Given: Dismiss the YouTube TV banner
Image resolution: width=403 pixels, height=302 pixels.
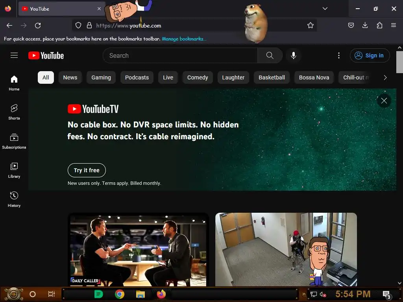Looking at the screenshot, I should tap(384, 101).
